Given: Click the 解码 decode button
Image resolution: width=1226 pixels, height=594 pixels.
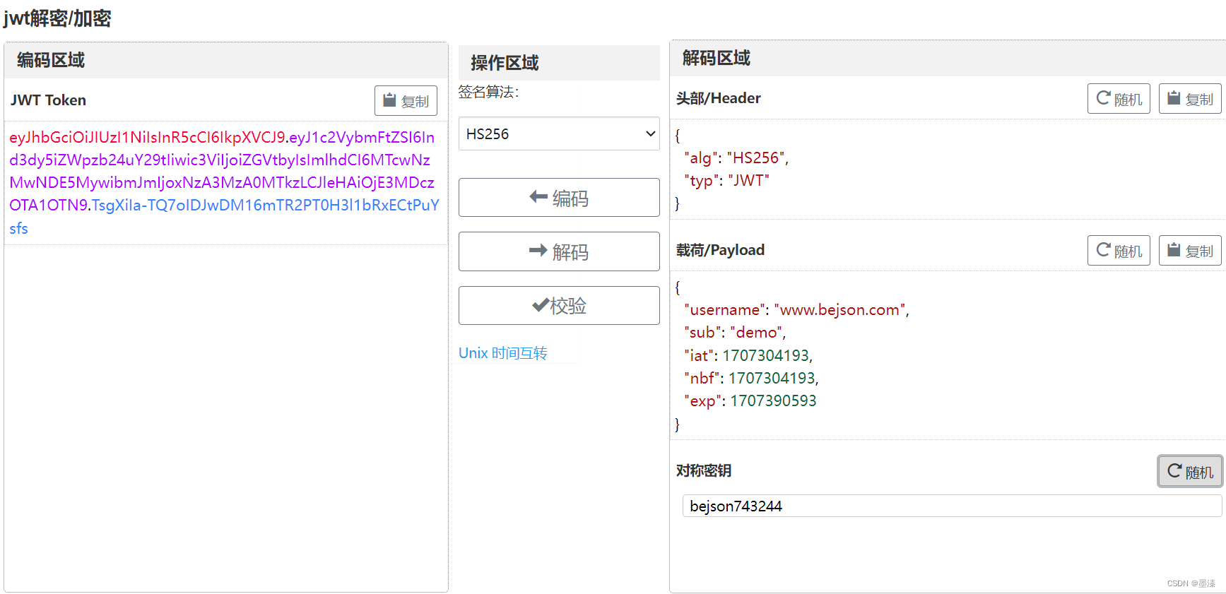Looking at the screenshot, I should coord(559,251).
